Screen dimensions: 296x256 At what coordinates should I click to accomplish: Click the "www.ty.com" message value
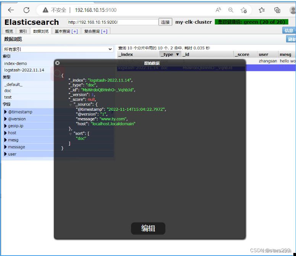(x=113, y=119)
